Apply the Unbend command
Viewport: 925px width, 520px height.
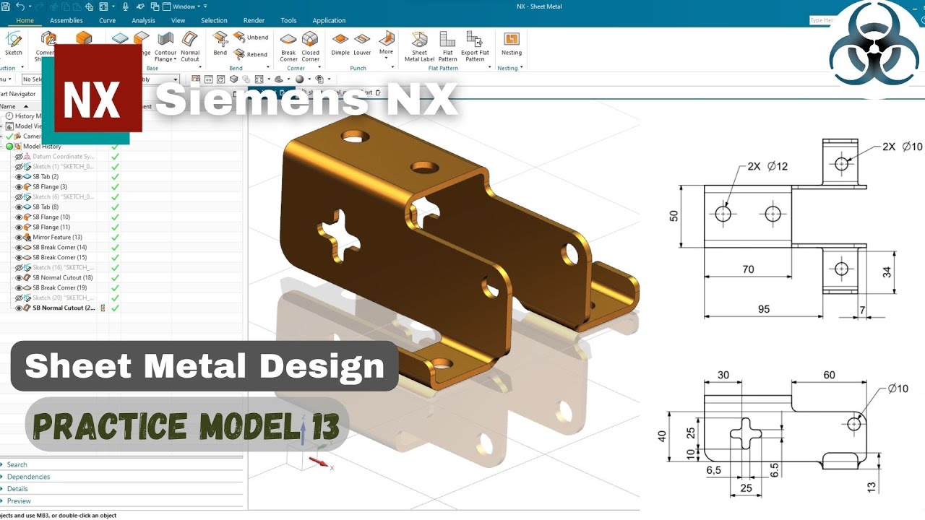point(250,37)
